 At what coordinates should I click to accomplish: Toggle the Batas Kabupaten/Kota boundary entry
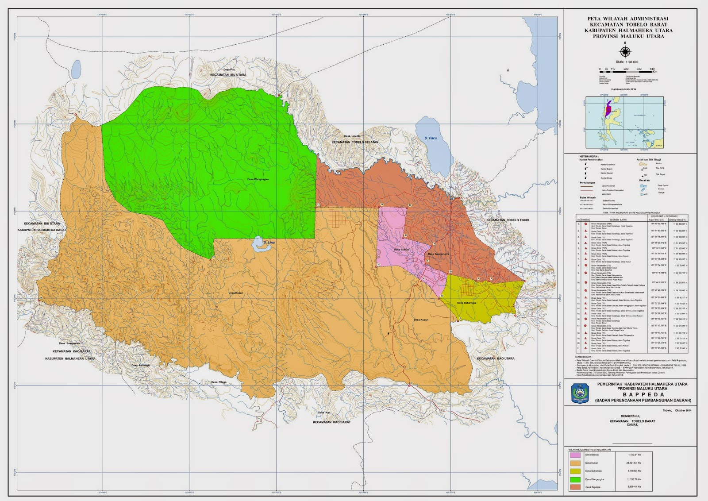pos(587,204)
